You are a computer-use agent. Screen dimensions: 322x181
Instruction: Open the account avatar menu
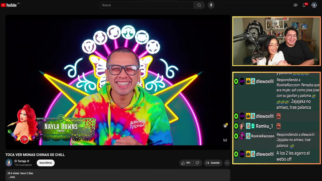(314, 5)
